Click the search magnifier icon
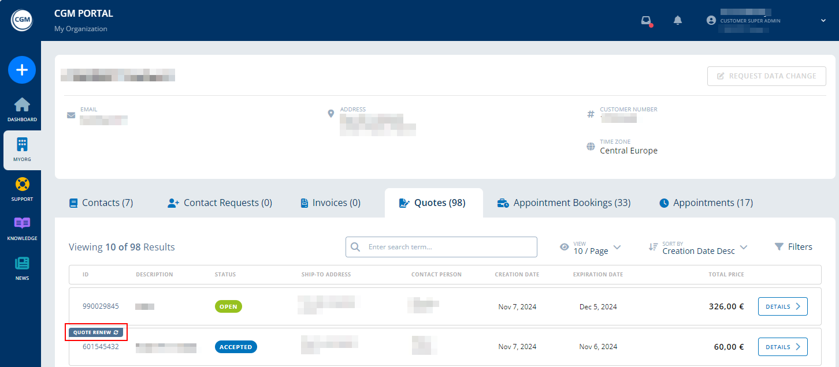This screenshot has width=839, height=367. pyautogui.click(x=355, y=246)
